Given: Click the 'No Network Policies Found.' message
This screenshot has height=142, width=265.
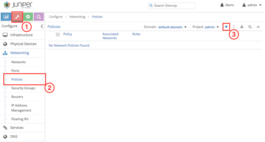Looking at the screenshot, I should click(69, 45).
